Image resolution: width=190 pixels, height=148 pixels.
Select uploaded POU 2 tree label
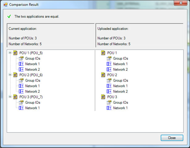point(112,75)
